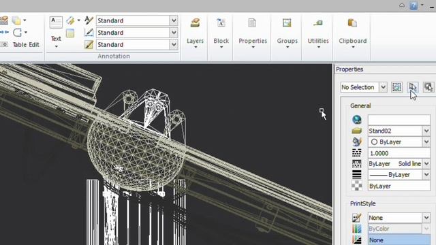Click the stacked pages icon in the ribbon's top row

(x=16, y=20)
